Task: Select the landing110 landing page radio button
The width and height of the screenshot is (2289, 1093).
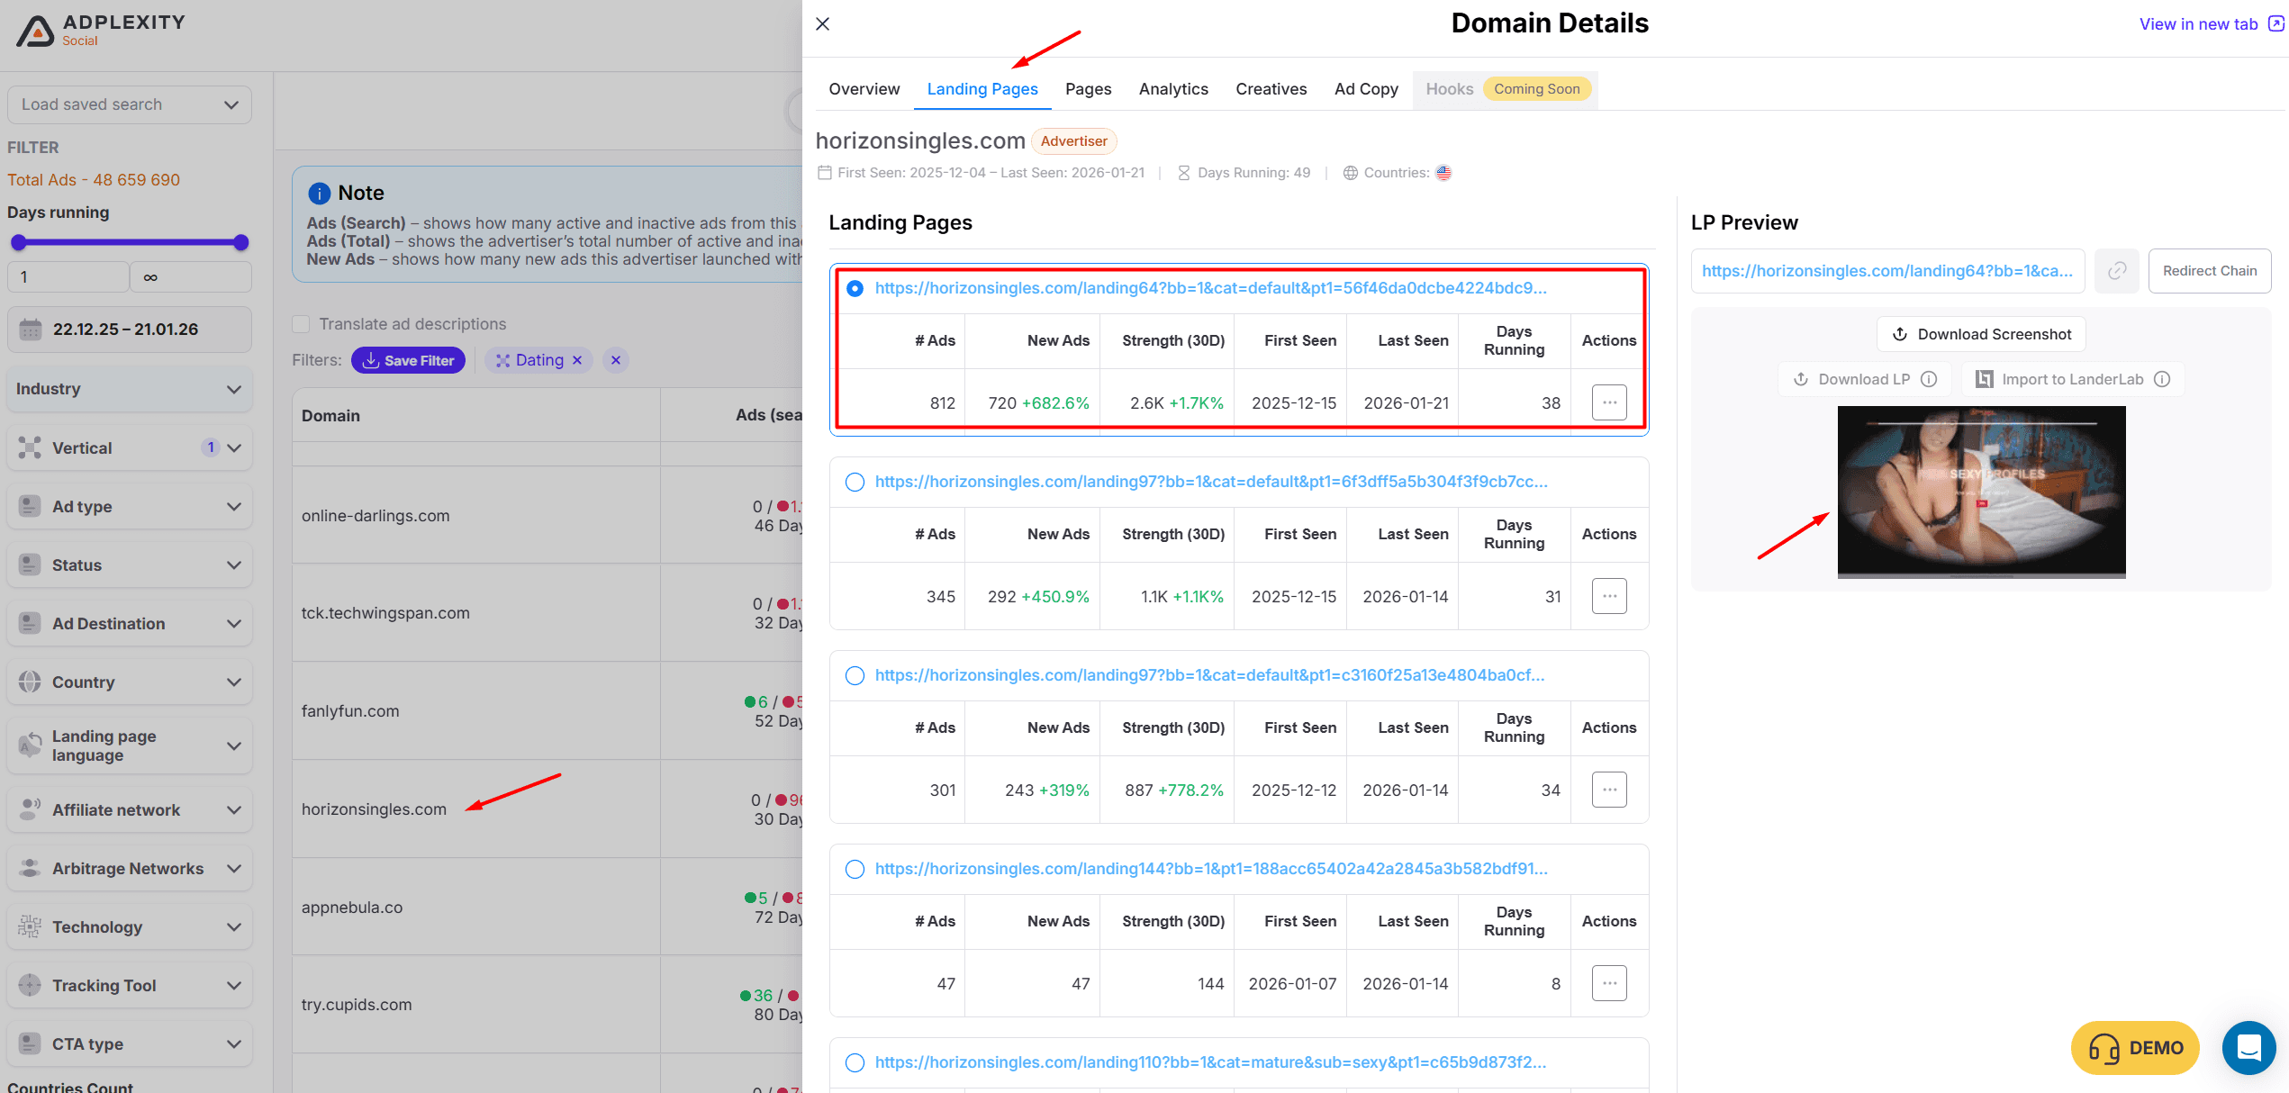Action: pyautogui.click(x=855, y=1062)
